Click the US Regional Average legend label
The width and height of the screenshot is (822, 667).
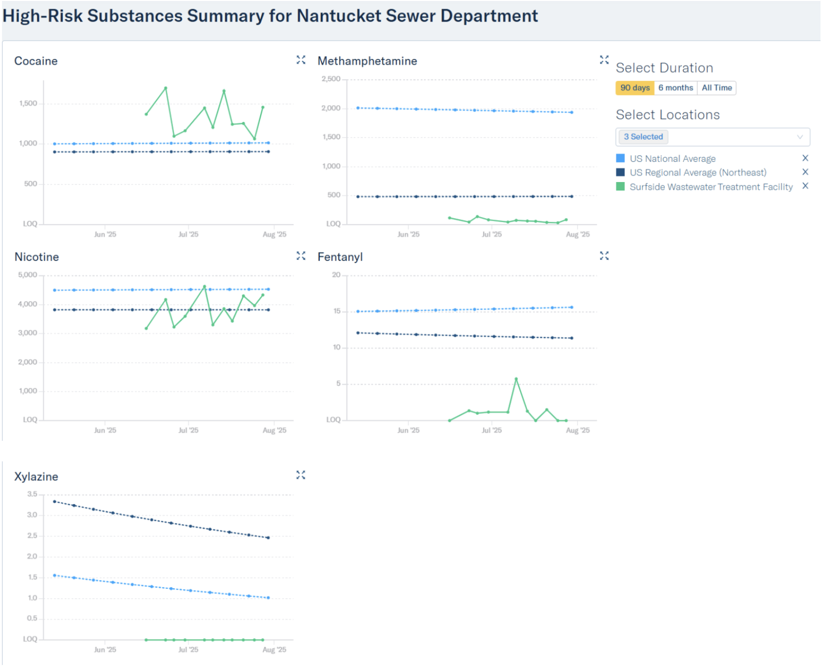click(x=698, y=173)
